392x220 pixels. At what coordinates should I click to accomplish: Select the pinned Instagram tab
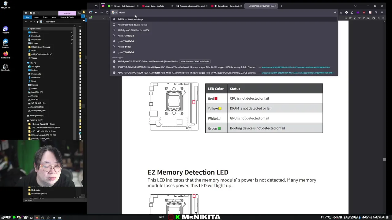(x=103, y=6)
